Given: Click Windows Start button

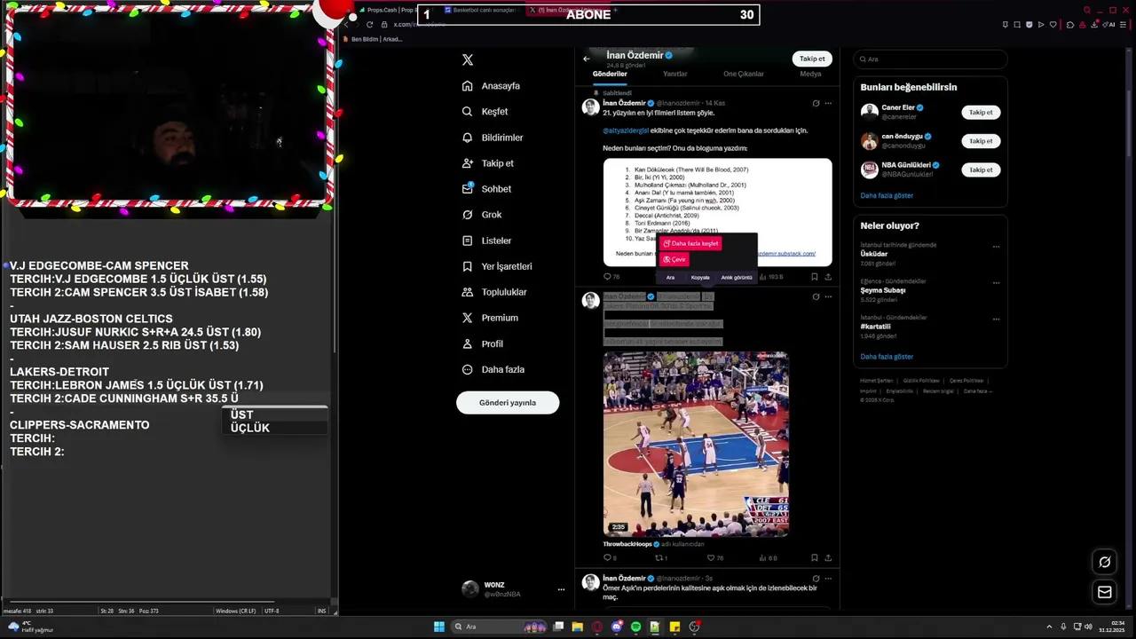Looking at the screenshot, I should (438, 627).
